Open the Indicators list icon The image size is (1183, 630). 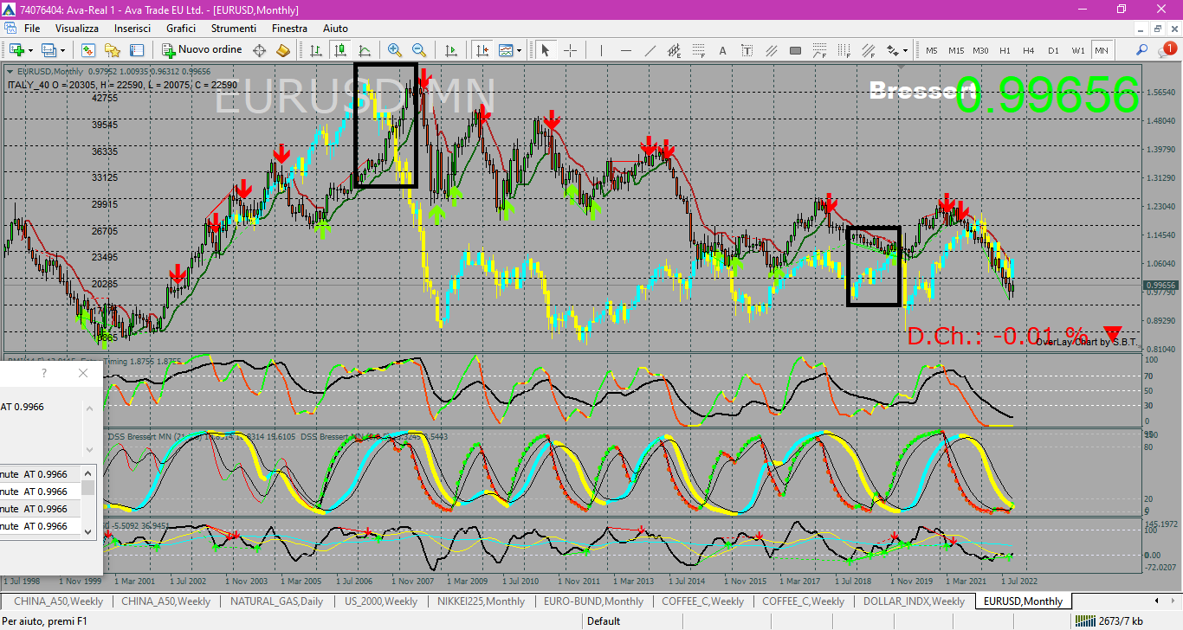click(x=506, y=50)
